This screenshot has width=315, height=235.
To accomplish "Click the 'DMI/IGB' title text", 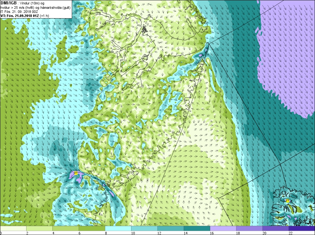I will [9, 3].
